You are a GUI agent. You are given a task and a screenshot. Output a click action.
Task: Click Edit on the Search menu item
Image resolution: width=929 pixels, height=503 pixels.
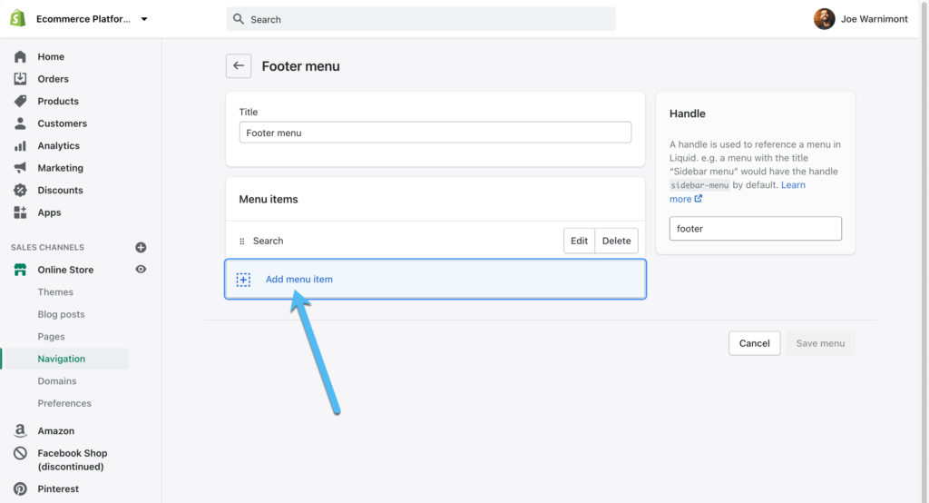(x=579, y=241)
